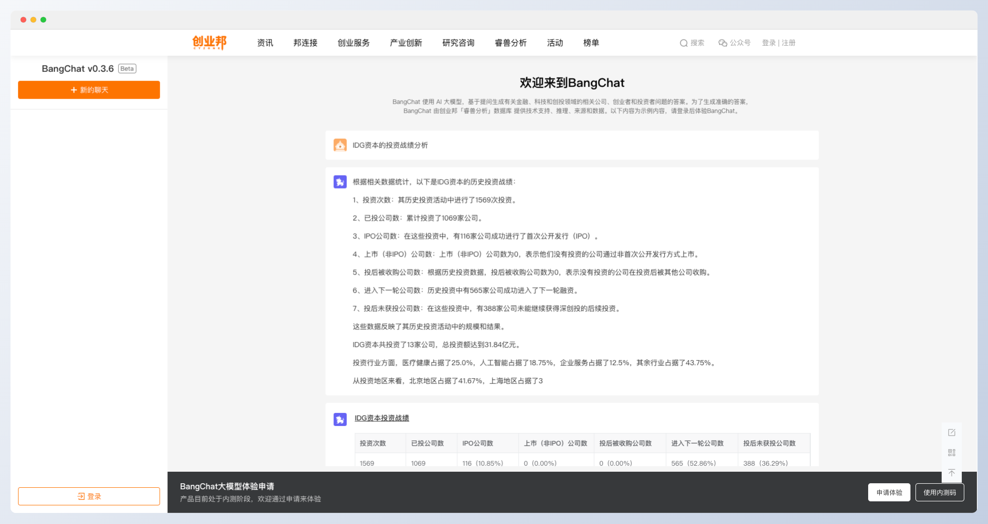Click the line starting 2、已投公司数
988x524 pixels.
419,218
